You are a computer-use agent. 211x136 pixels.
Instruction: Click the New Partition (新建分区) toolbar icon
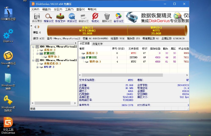(83, 18)
